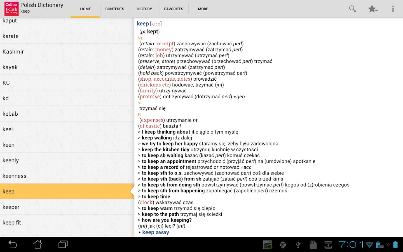
Task: Tap the phrase 'keep walking'
Action: (157, 138)
